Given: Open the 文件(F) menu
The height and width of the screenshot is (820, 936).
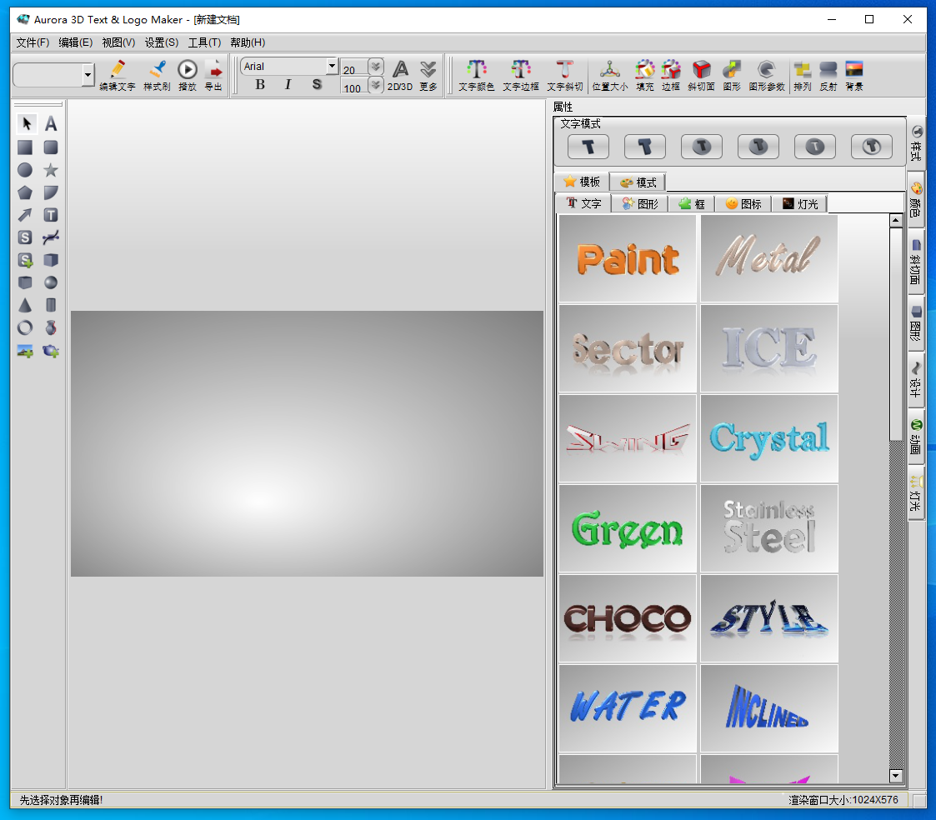Looking at the screenshot, I should [33, 42].
